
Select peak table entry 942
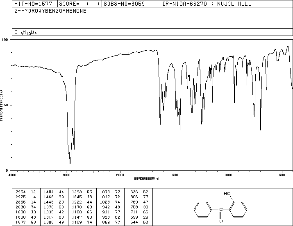pos(106,207)
